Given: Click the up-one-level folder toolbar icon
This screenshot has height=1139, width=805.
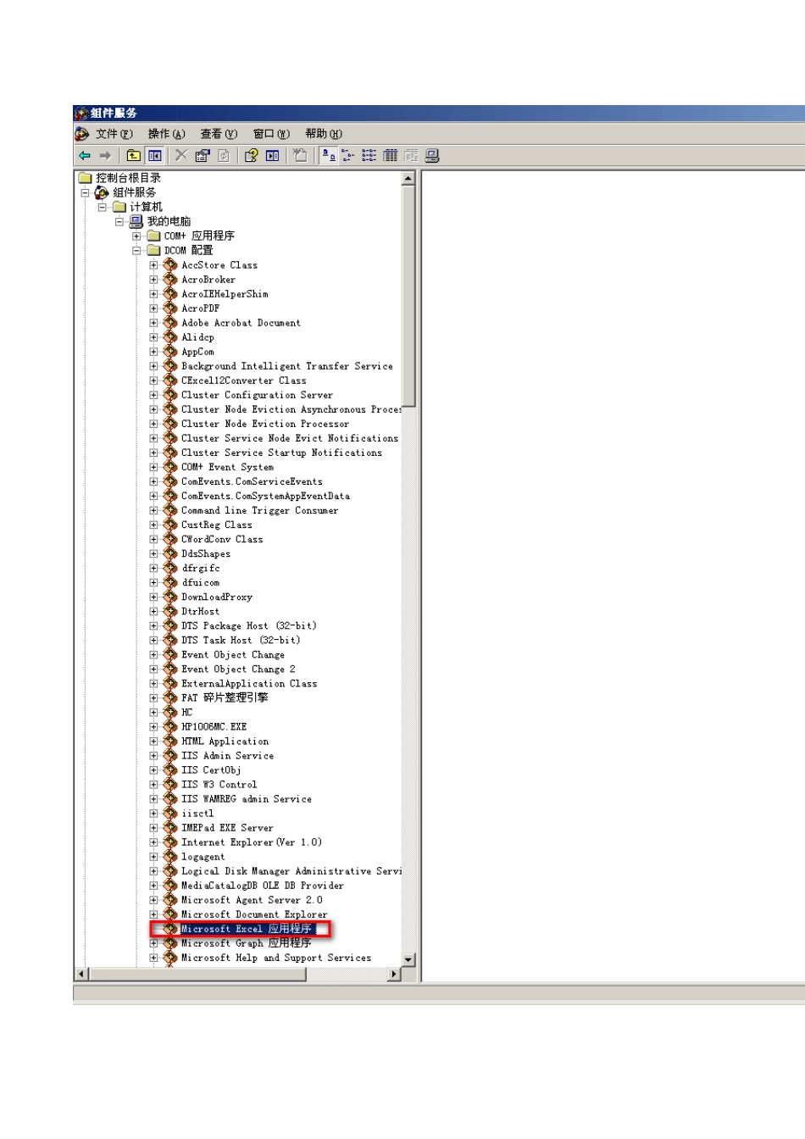Looking at the screenshot, I should tap(133, 155).
